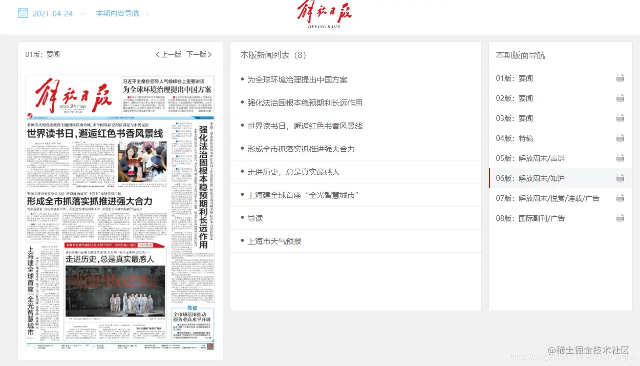
Task: Open news item 世界读书日，邂逅红色书香风景线
Action: pyautogui.click(x=305, y=126)
